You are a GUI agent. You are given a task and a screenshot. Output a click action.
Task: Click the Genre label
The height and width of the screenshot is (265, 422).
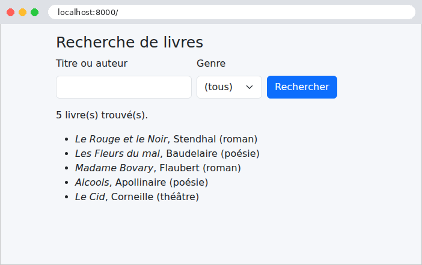tap(211, 64)
